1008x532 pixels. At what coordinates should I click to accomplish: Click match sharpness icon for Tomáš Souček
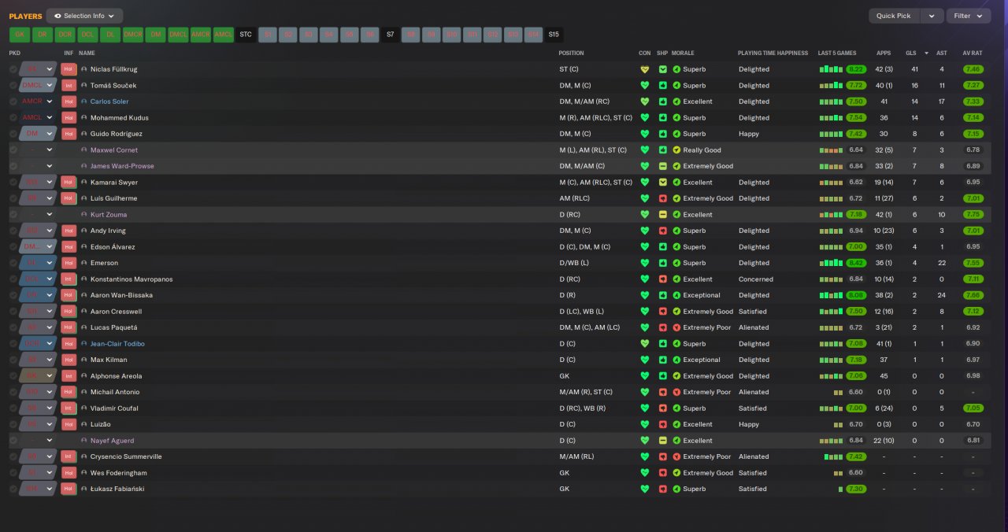(x=663, y=86)
